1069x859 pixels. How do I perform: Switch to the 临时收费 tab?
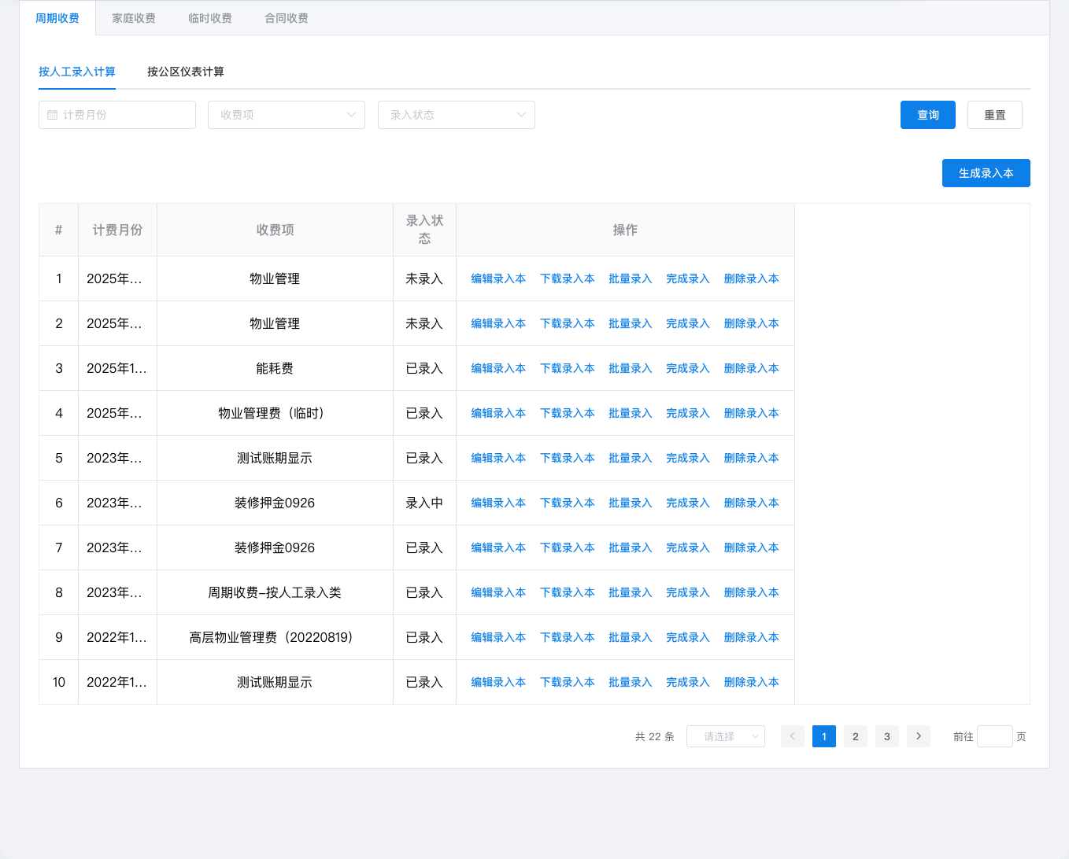(x=209, y=18)
